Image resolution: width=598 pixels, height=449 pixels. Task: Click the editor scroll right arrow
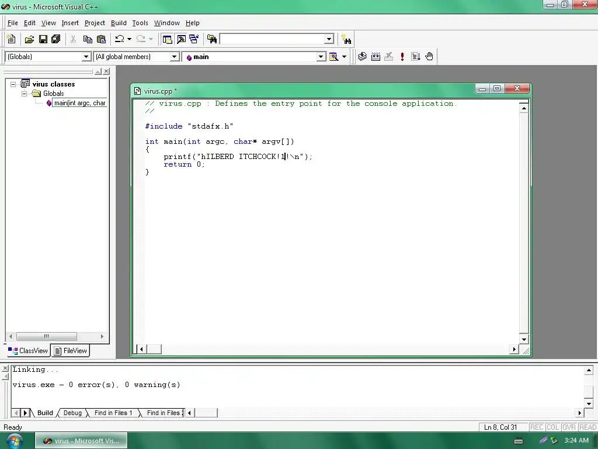pos(514,349)
